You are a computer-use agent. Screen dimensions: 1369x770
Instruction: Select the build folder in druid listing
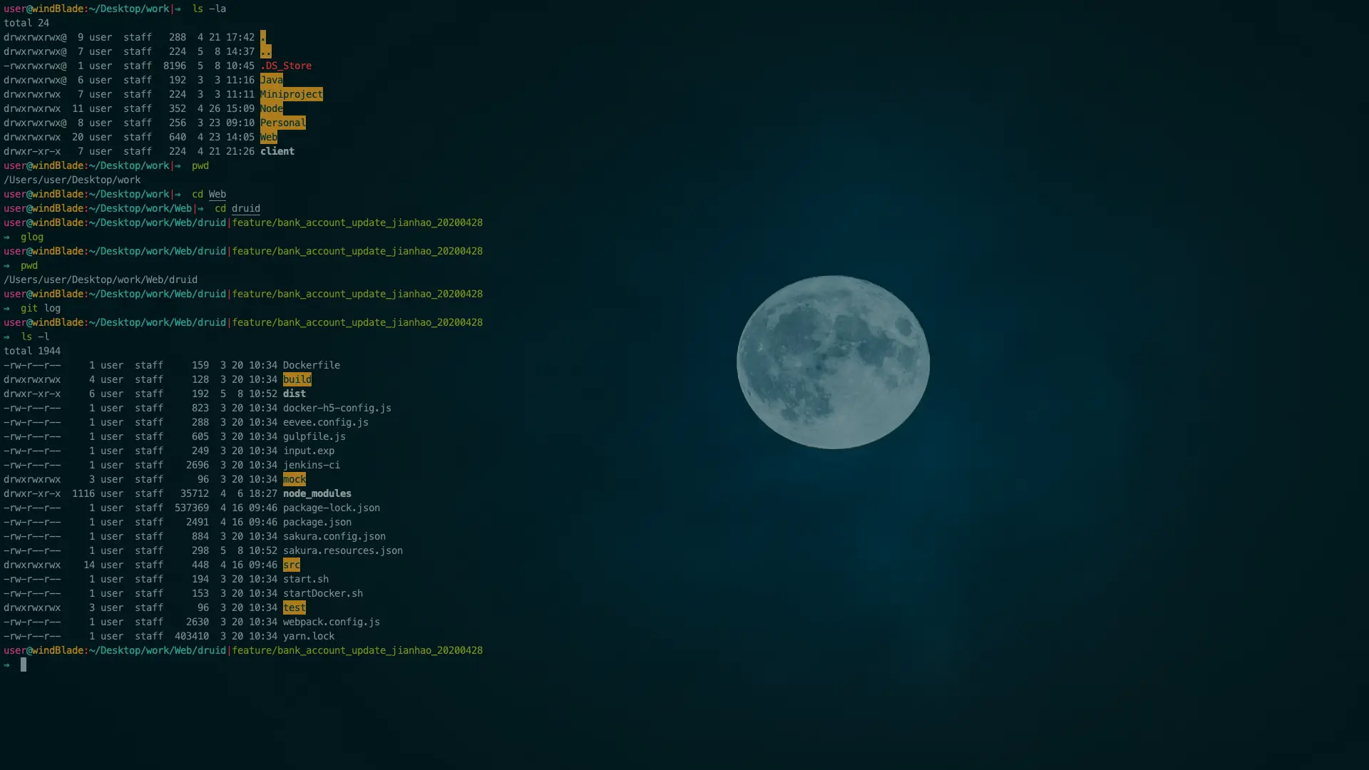click(x=297, y=379)
